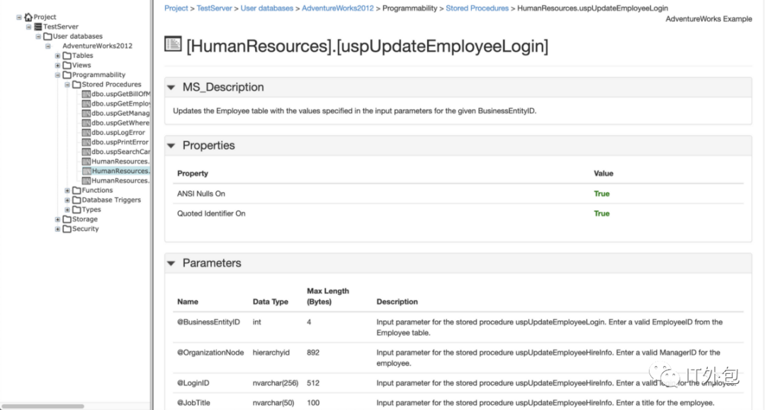Select dbo.uspSearchCar procedure in the tree
765x410 pixels.
tap(120, 152)
